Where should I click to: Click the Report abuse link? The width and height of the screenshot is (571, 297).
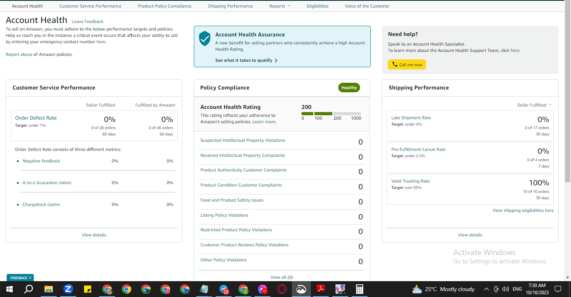(19, 54)
